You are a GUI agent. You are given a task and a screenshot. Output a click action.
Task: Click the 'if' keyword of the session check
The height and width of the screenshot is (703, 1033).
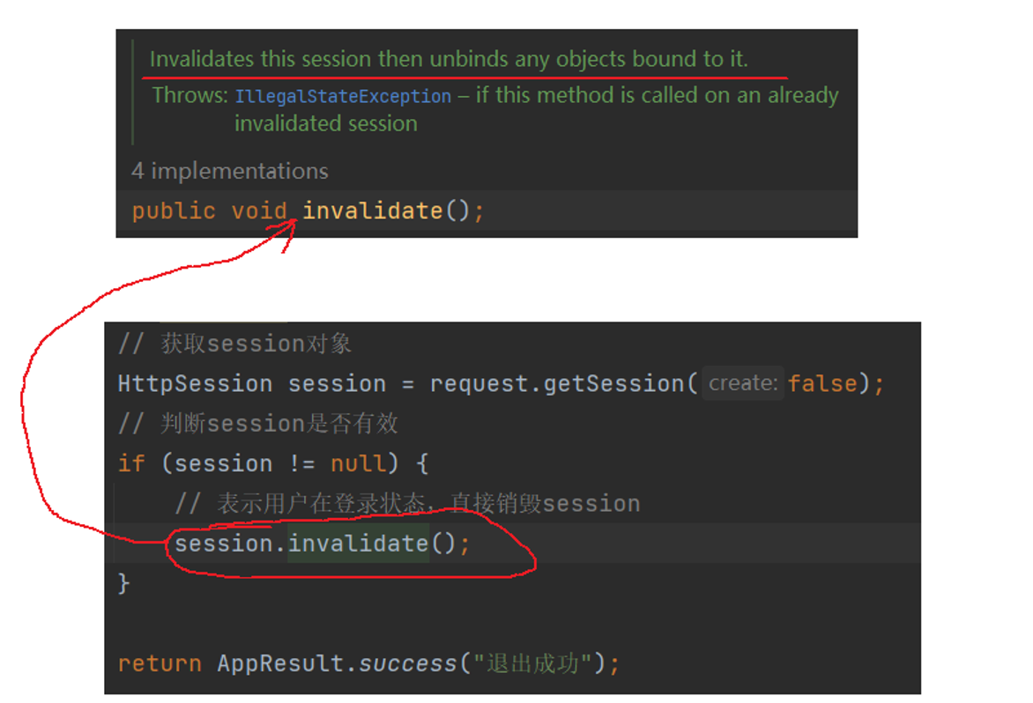131,463
